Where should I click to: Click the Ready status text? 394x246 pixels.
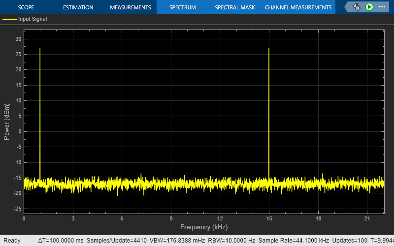(x=12, y=241)
